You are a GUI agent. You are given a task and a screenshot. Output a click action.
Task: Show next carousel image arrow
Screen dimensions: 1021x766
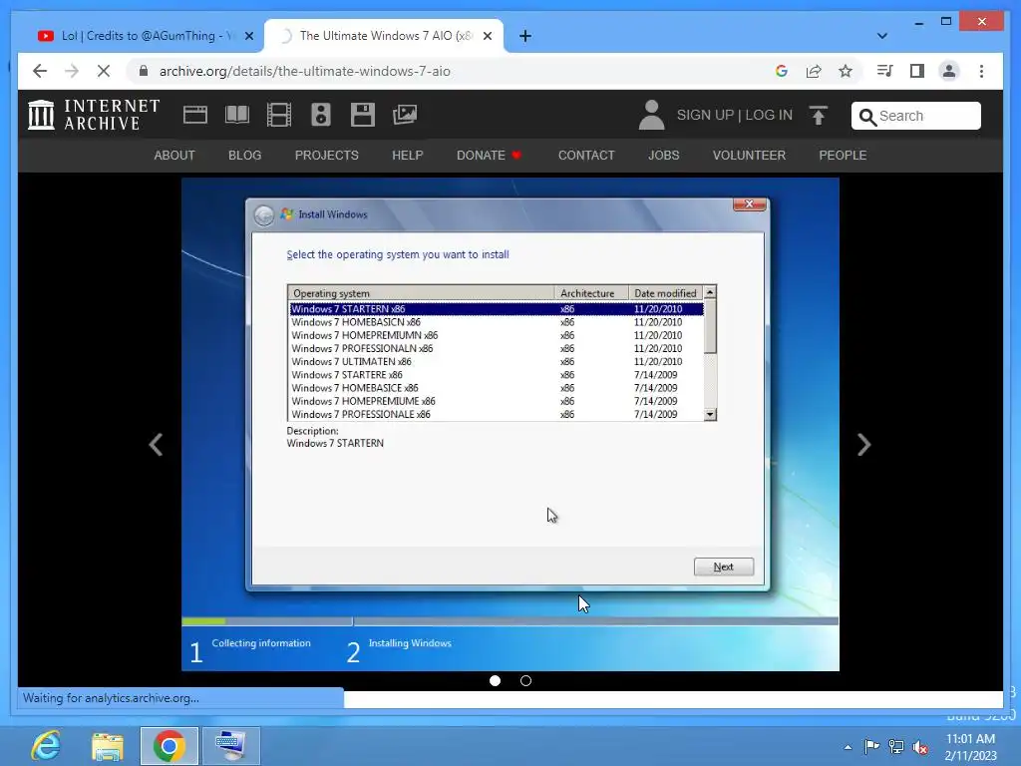coord(864,445)
